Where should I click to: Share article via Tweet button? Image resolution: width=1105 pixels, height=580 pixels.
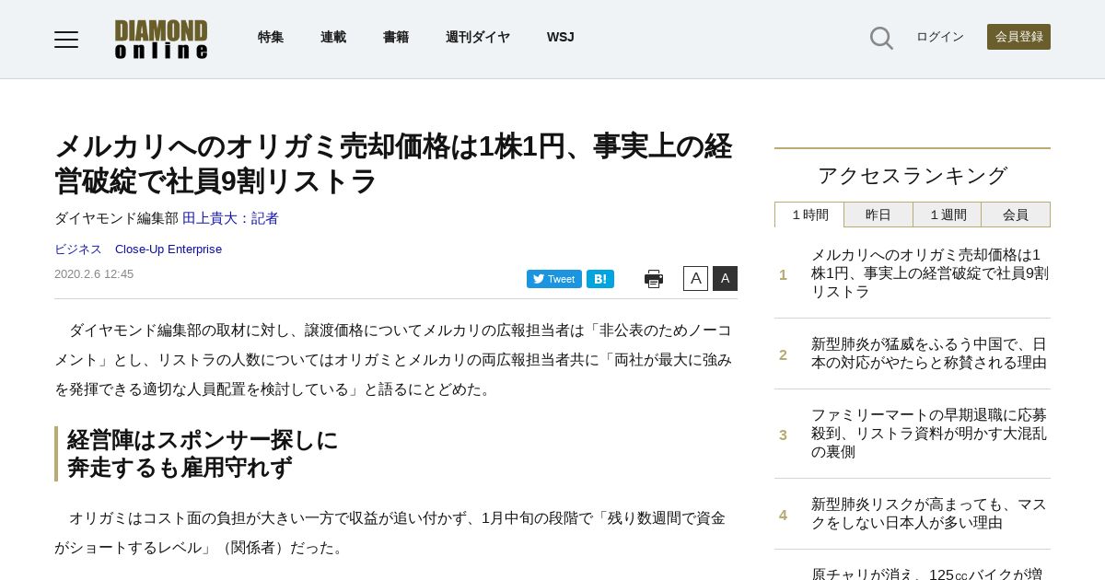pyautogui.click(x=554, y=279)
